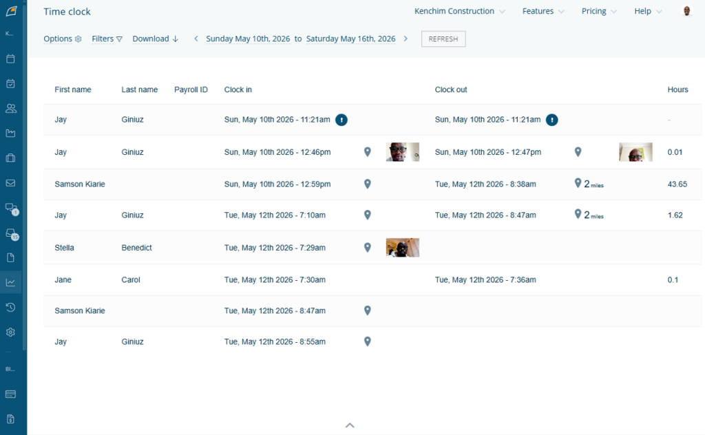The width and height of the screenshot is (705, 435).
Task: Sort by the Payroll ID column header
Action: click(x=191, y=89)
